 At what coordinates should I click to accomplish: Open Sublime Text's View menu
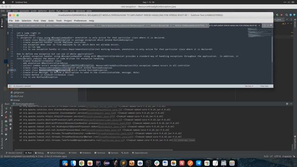tap(43, 20)
